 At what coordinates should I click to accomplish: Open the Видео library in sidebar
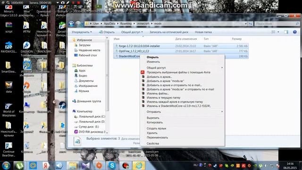pyautogui.click(x=83, y=76)
